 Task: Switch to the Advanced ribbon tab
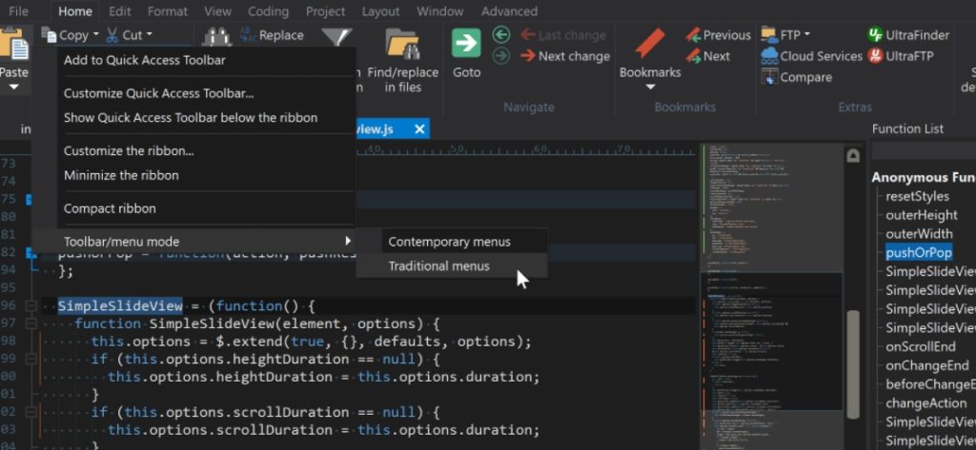pos(509,11)
